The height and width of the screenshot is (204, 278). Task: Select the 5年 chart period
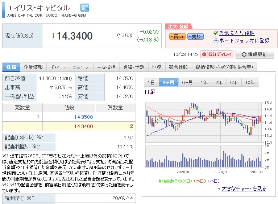tap(234, 82)
